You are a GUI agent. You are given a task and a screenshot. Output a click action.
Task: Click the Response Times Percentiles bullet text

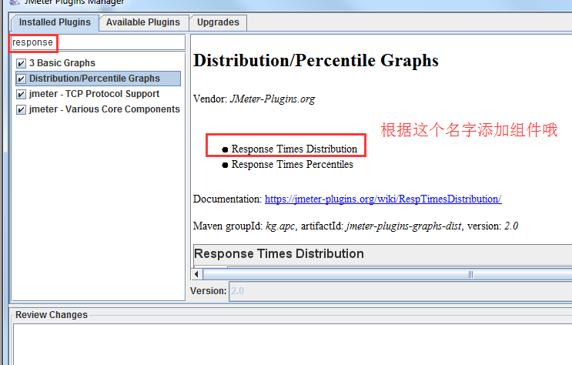click(x=293, y=164)
